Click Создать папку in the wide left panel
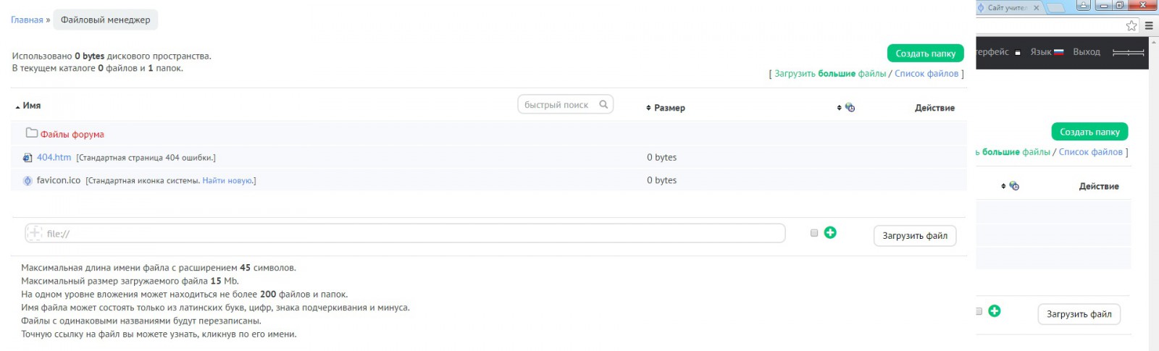 click(925, 54)
